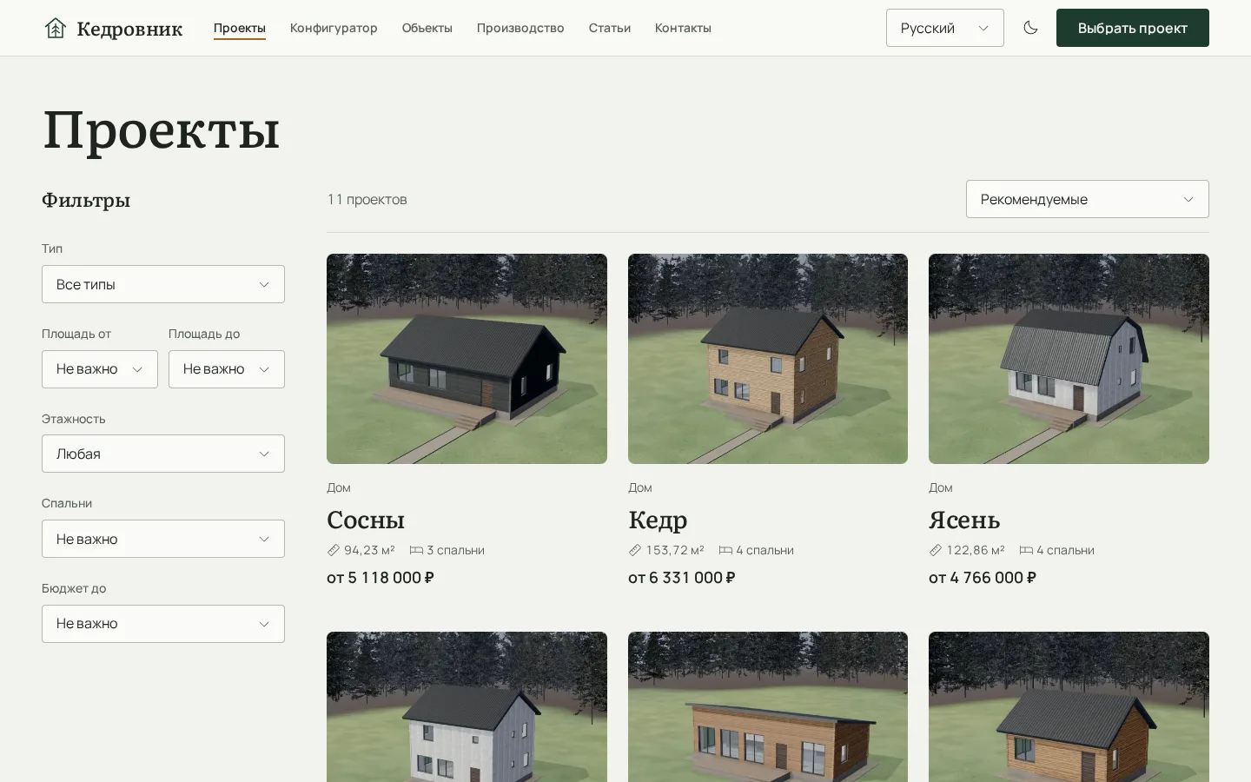The width and height of the screenshot is (1251, 782).
Task: Click the wooden cabin thumbnail below Ясень
Action: [1069, 707]
